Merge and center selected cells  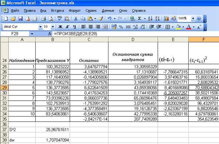[105, 27]
